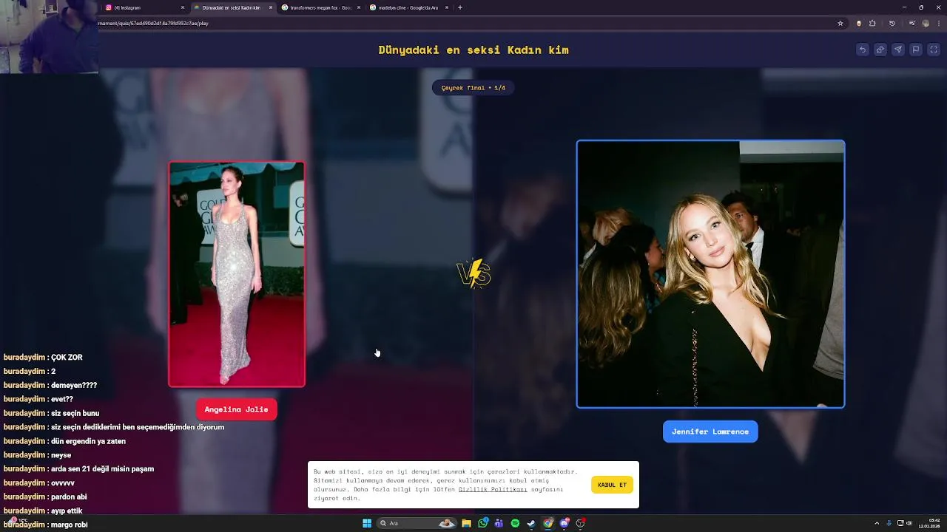Image resolution: width=947 pixels, height=532 pixels.
Task: Open Discord from the taskbar
Action: click(565, 523)
